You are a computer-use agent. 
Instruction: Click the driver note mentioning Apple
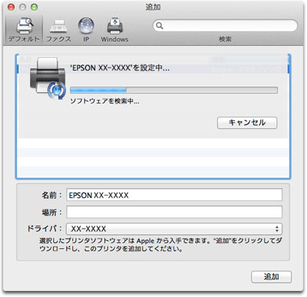tap(161, 244)
